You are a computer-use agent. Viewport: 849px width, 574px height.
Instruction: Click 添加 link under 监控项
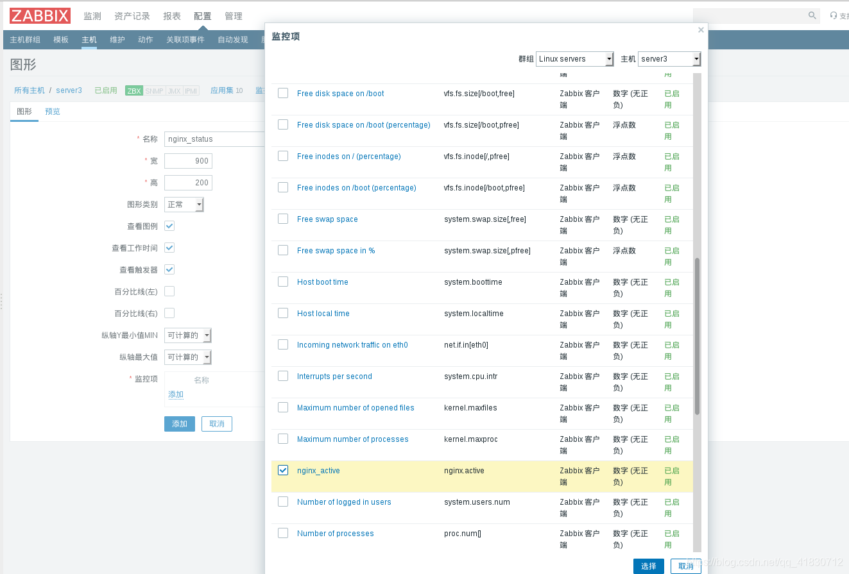click(176, 394)
